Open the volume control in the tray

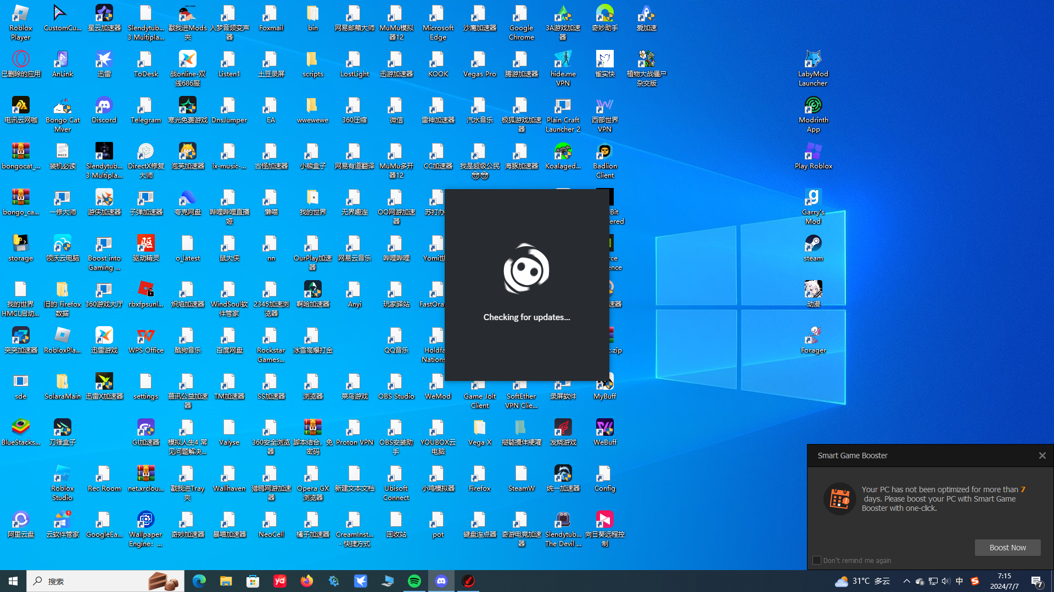tap(945, 581)
